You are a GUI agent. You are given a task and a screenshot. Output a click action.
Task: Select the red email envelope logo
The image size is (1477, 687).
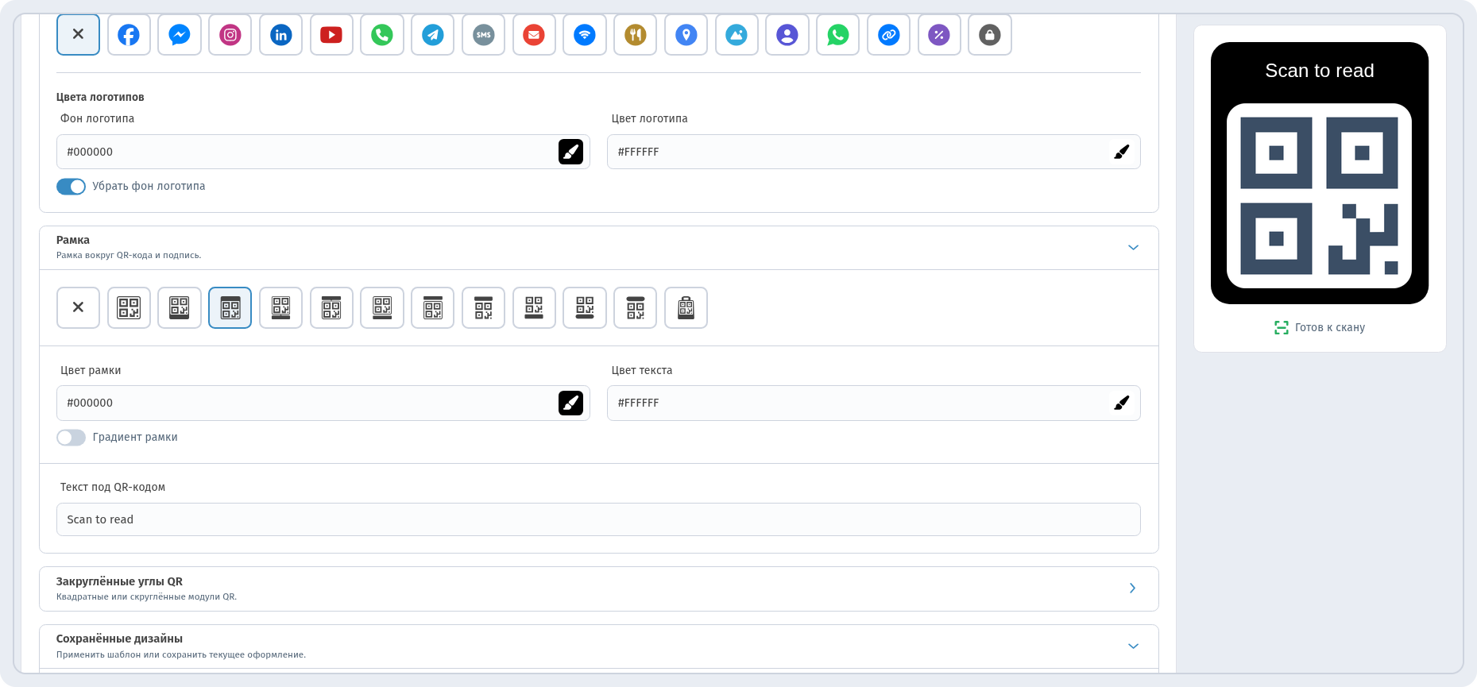click(534, 35)
